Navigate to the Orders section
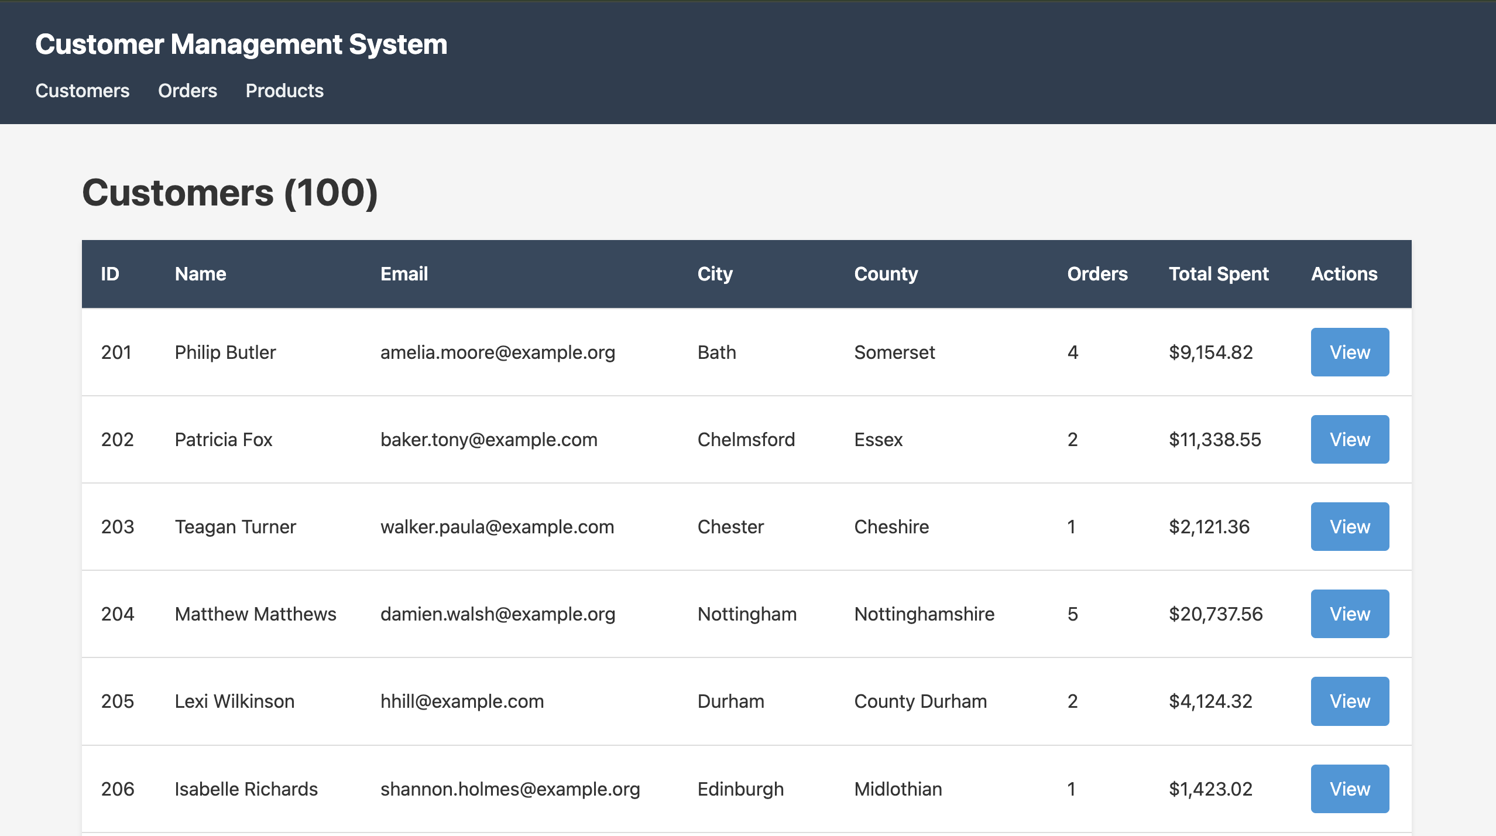The image size is (1496, 836). point(187,90)
